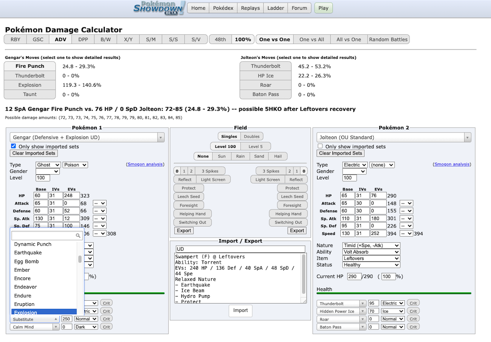Open Jolteon Status dropdown Healthy
The image size is (491, 342).
pyautogui.click(x=371, y=265)
